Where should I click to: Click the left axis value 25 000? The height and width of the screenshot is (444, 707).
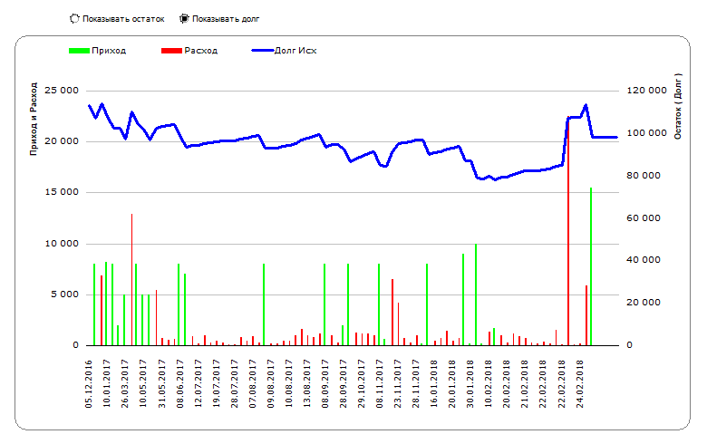62,91
